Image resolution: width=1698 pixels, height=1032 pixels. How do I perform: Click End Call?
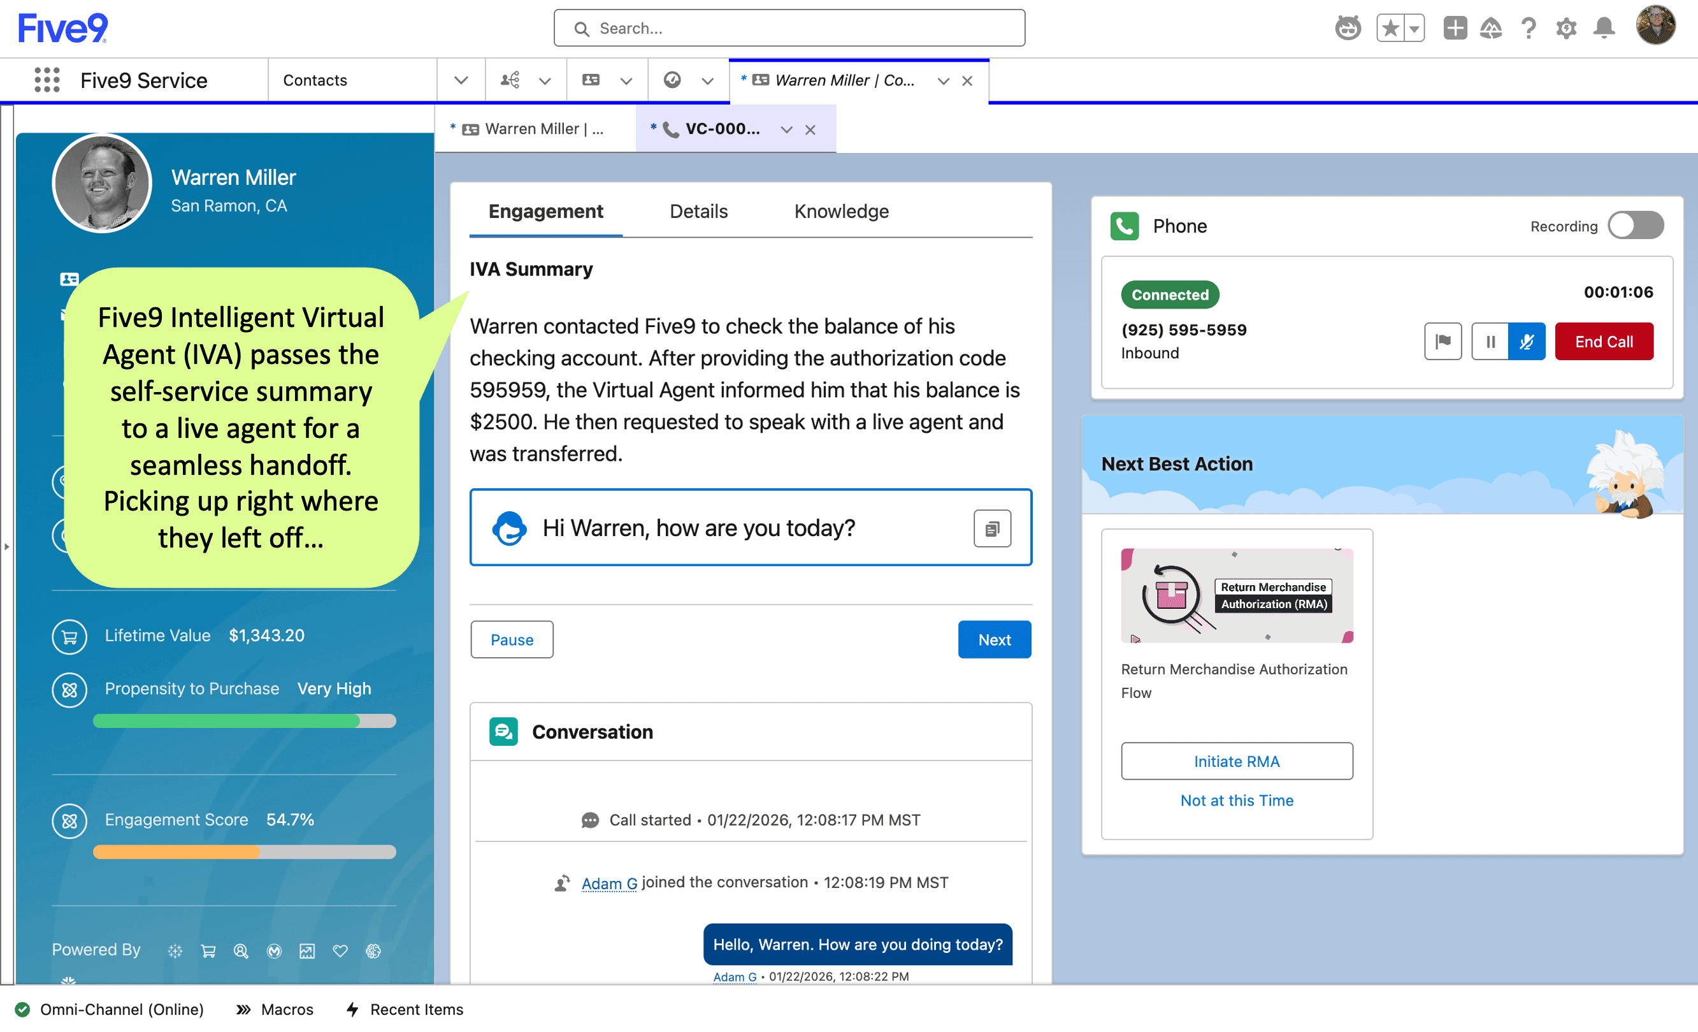pyautogui.click(x=1604, y=341)
